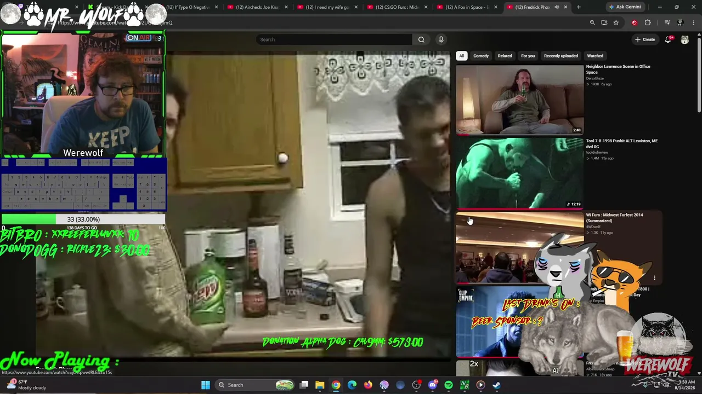Open Chrome's three-dot menu

point(694,22)
